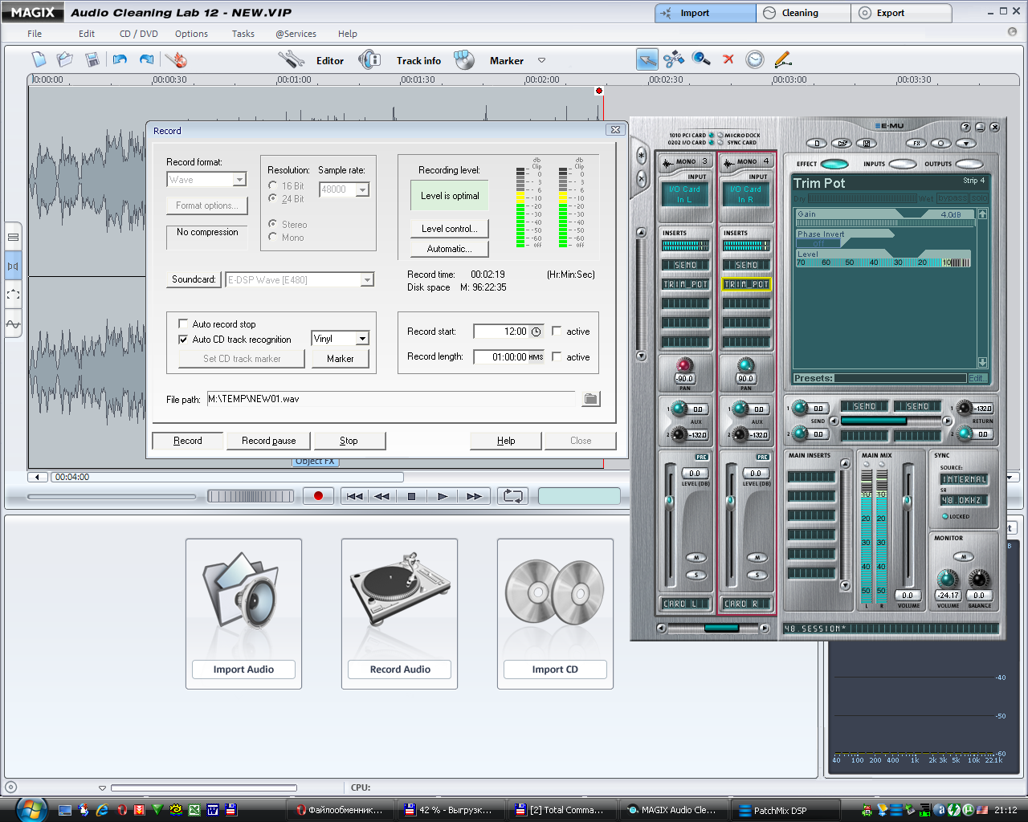This screenshot has width=1028, height=822.
Task: Adjust Main Mix volume fader
Action: pyautogui.click(x=907, y=500)
